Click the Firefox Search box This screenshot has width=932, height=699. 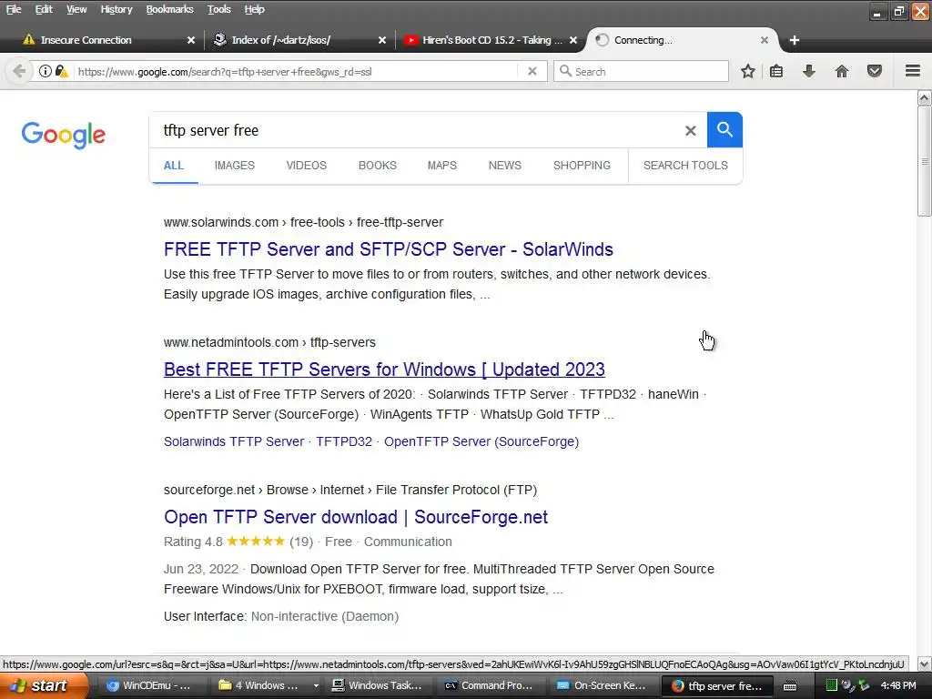click(x=641, y=71)
